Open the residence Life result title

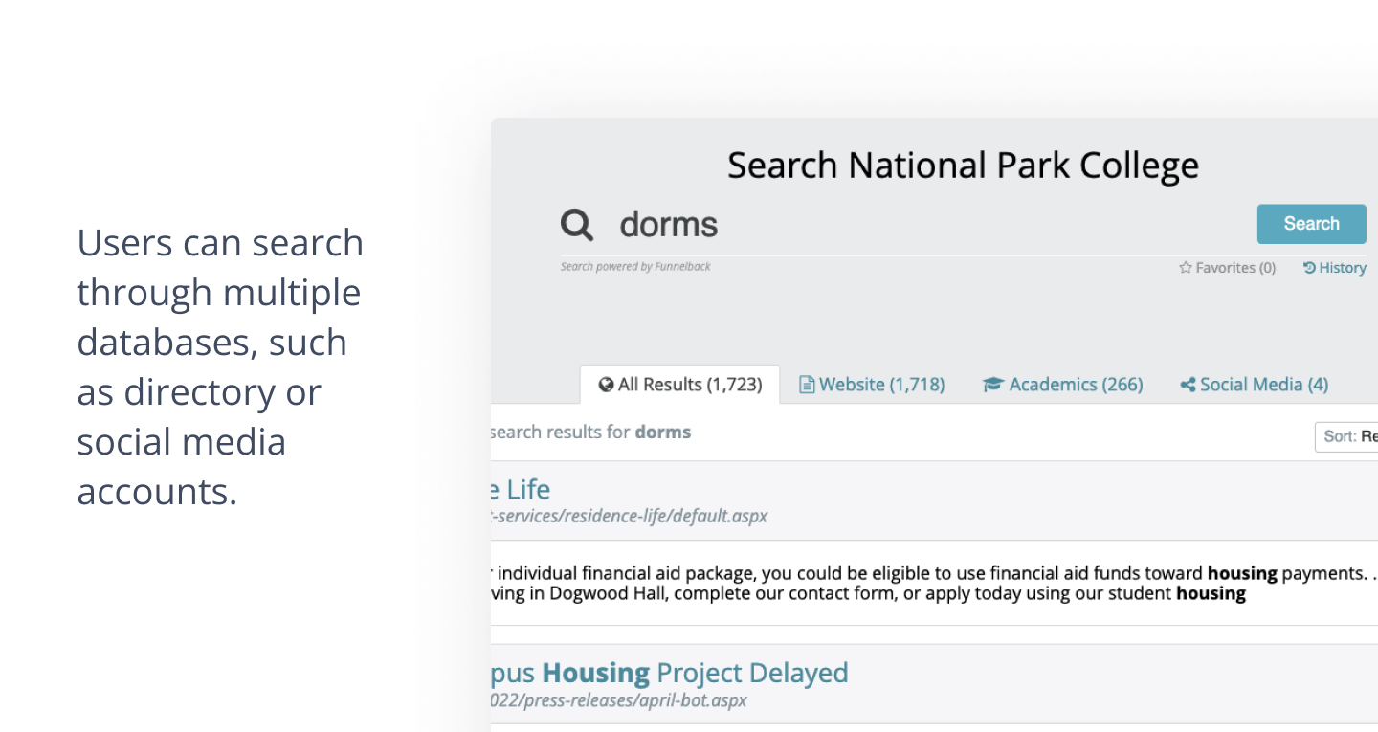click(521, 490)
